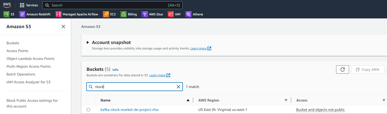
Task: Click the Amazon S3 breadcrumb
Action: [91, 27]
